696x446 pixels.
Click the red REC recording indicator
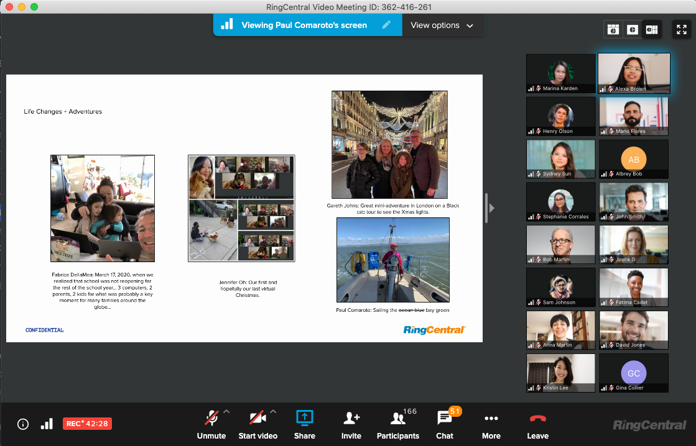pos(87,424)
